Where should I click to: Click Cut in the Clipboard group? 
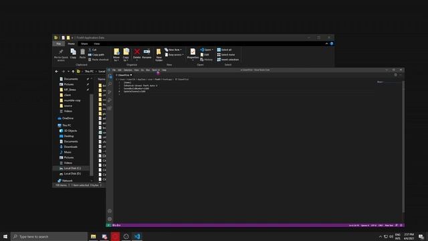(x=92, y=50)
